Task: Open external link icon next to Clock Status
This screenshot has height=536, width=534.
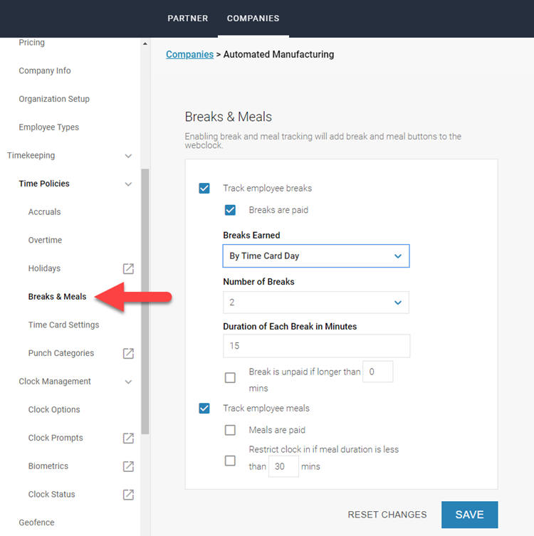Action: tap(128, 494)
